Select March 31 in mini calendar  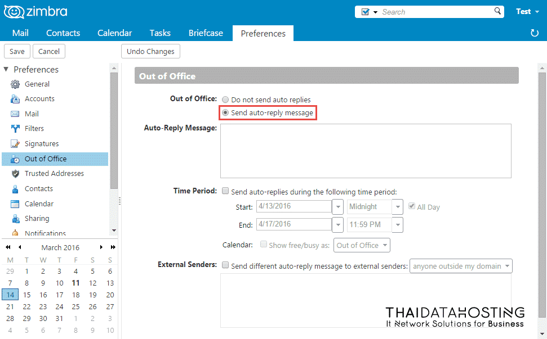click(x=59, y=318)
